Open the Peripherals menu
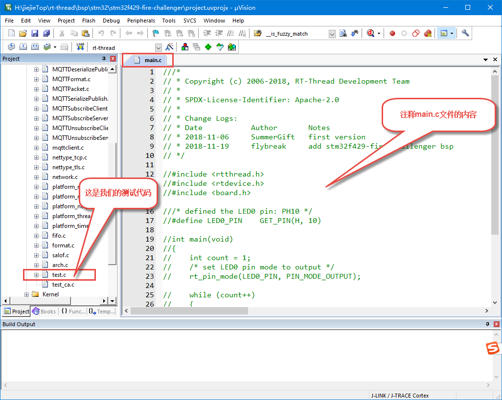The height and width of the screenshot is (400, 502). point(141,21)
